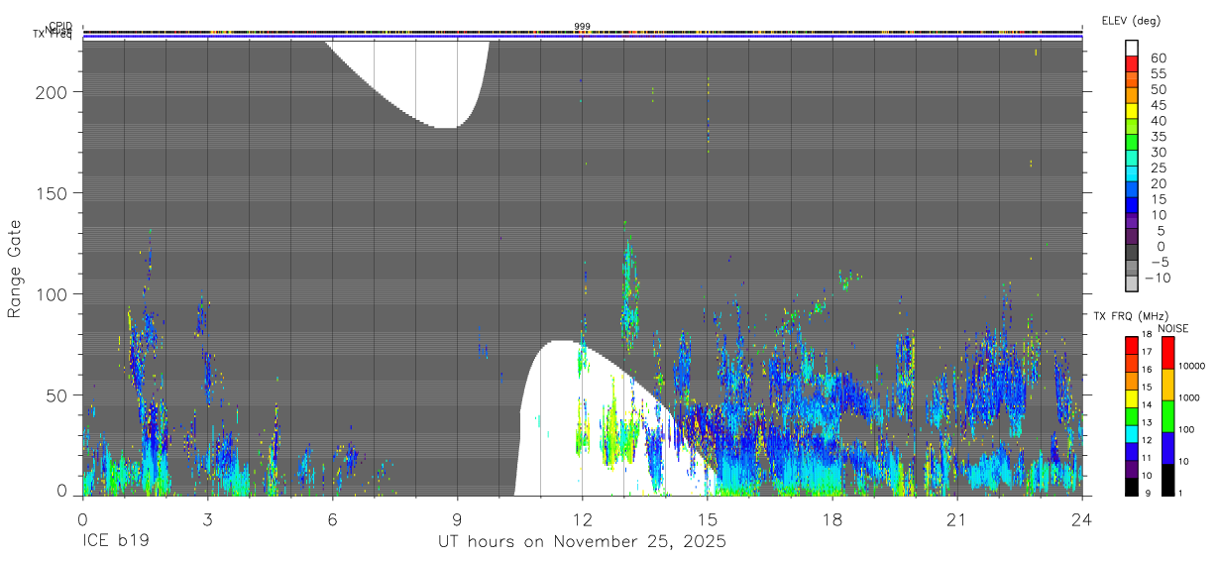This screenshot has width=1217, height=562.
Task: Click the 40 label on ELEV legend
Action: coord(1158,122)
